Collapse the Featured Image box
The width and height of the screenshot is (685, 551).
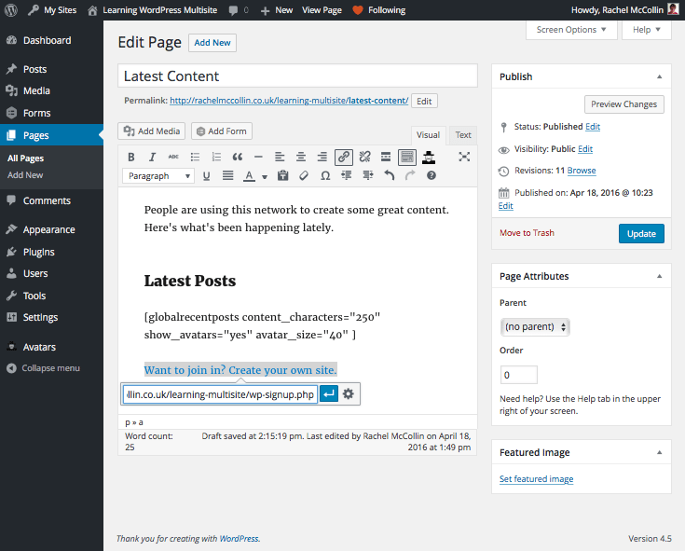[x=659, y=452]
